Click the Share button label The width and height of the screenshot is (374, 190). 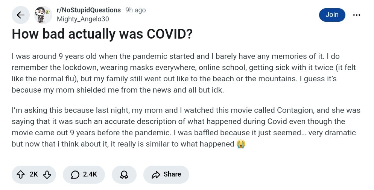(x=172, y=174)
